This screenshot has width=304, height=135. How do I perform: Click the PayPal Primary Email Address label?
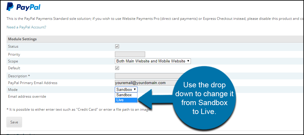click(33, 83)
